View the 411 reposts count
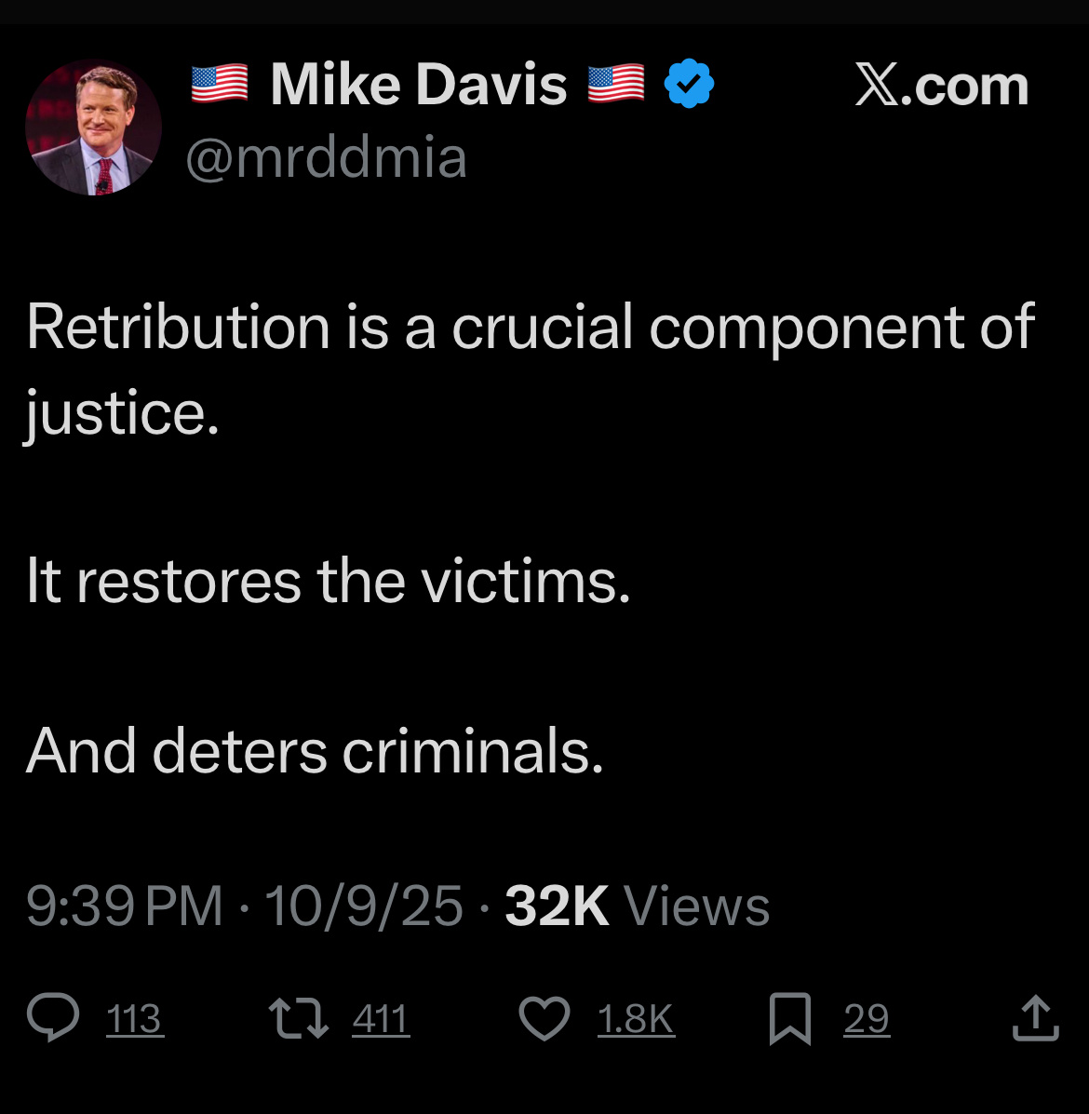This screenshot has height=1114, width=1089. point(381,1019)
